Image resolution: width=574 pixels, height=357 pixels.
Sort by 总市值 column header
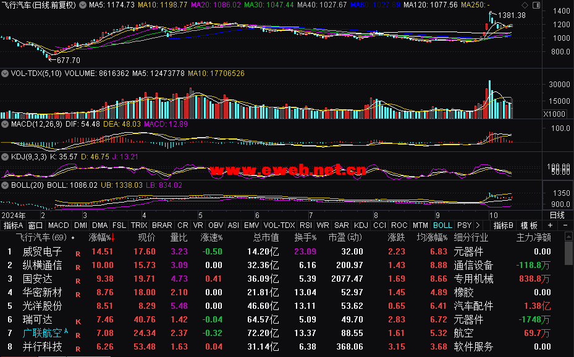pyautogui.click(x=266, y=238)
